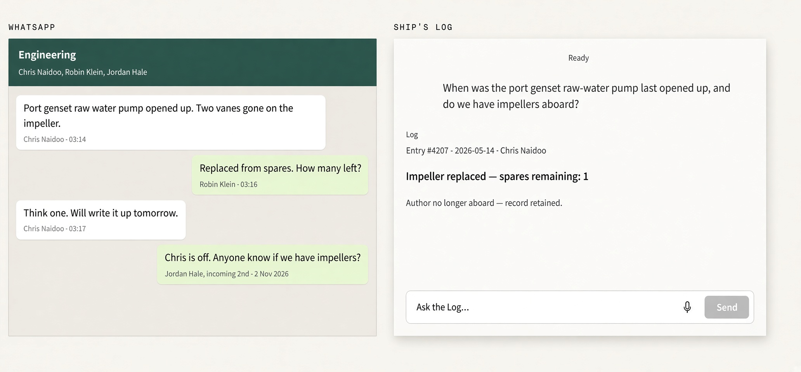Click participants list 'Chris Naidoo, Robin Klein, Jordan Hale'
This screenshot has width=801, height=372.
pos(83,72)
